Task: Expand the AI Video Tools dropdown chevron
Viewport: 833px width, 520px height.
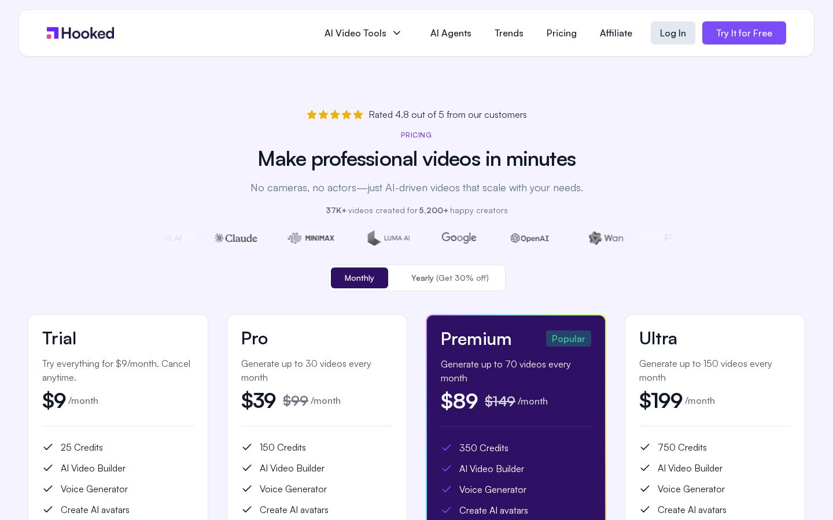Action: tap(397, 33)
